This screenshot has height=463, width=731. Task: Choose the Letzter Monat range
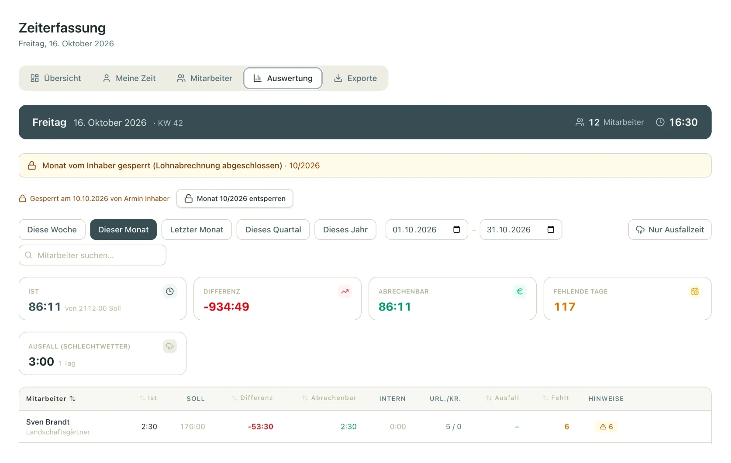[197, 230]
